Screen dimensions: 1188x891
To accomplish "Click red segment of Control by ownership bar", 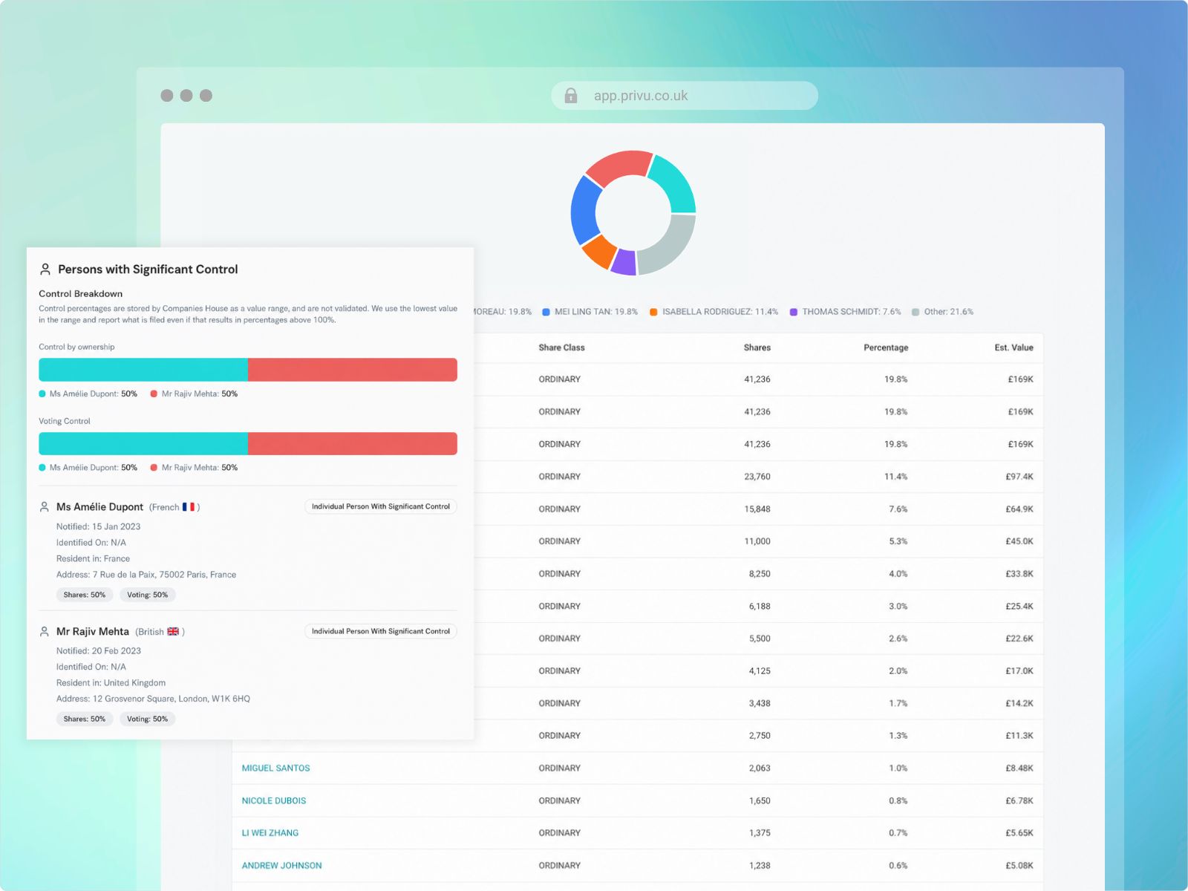I will pyautogui.click(x=353, y=370).
